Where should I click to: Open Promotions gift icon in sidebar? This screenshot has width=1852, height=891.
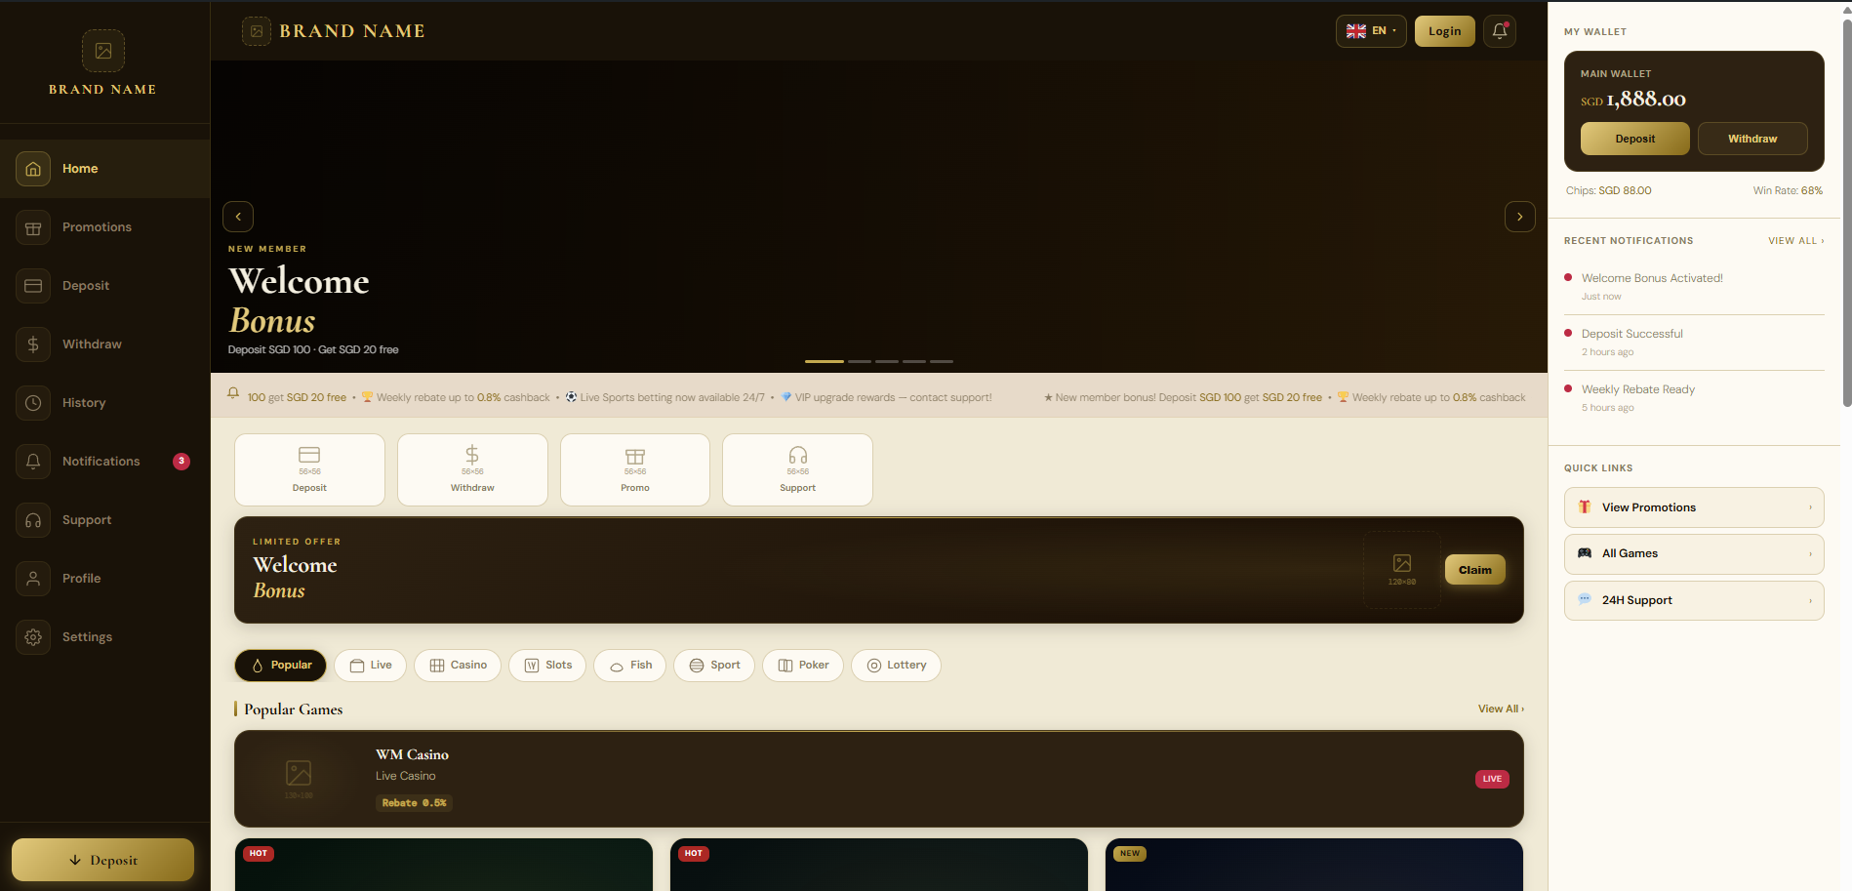point(33,227)
